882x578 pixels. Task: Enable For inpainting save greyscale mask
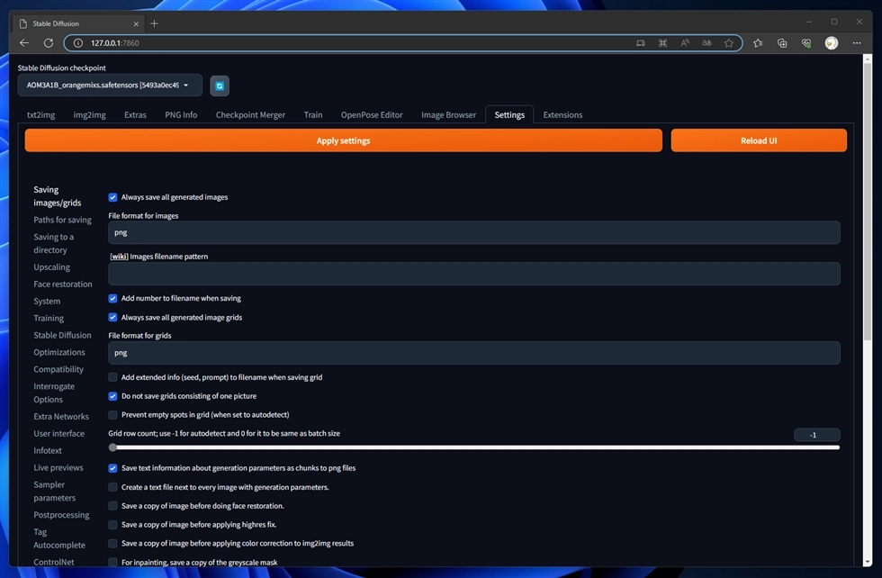click(112, 562)
